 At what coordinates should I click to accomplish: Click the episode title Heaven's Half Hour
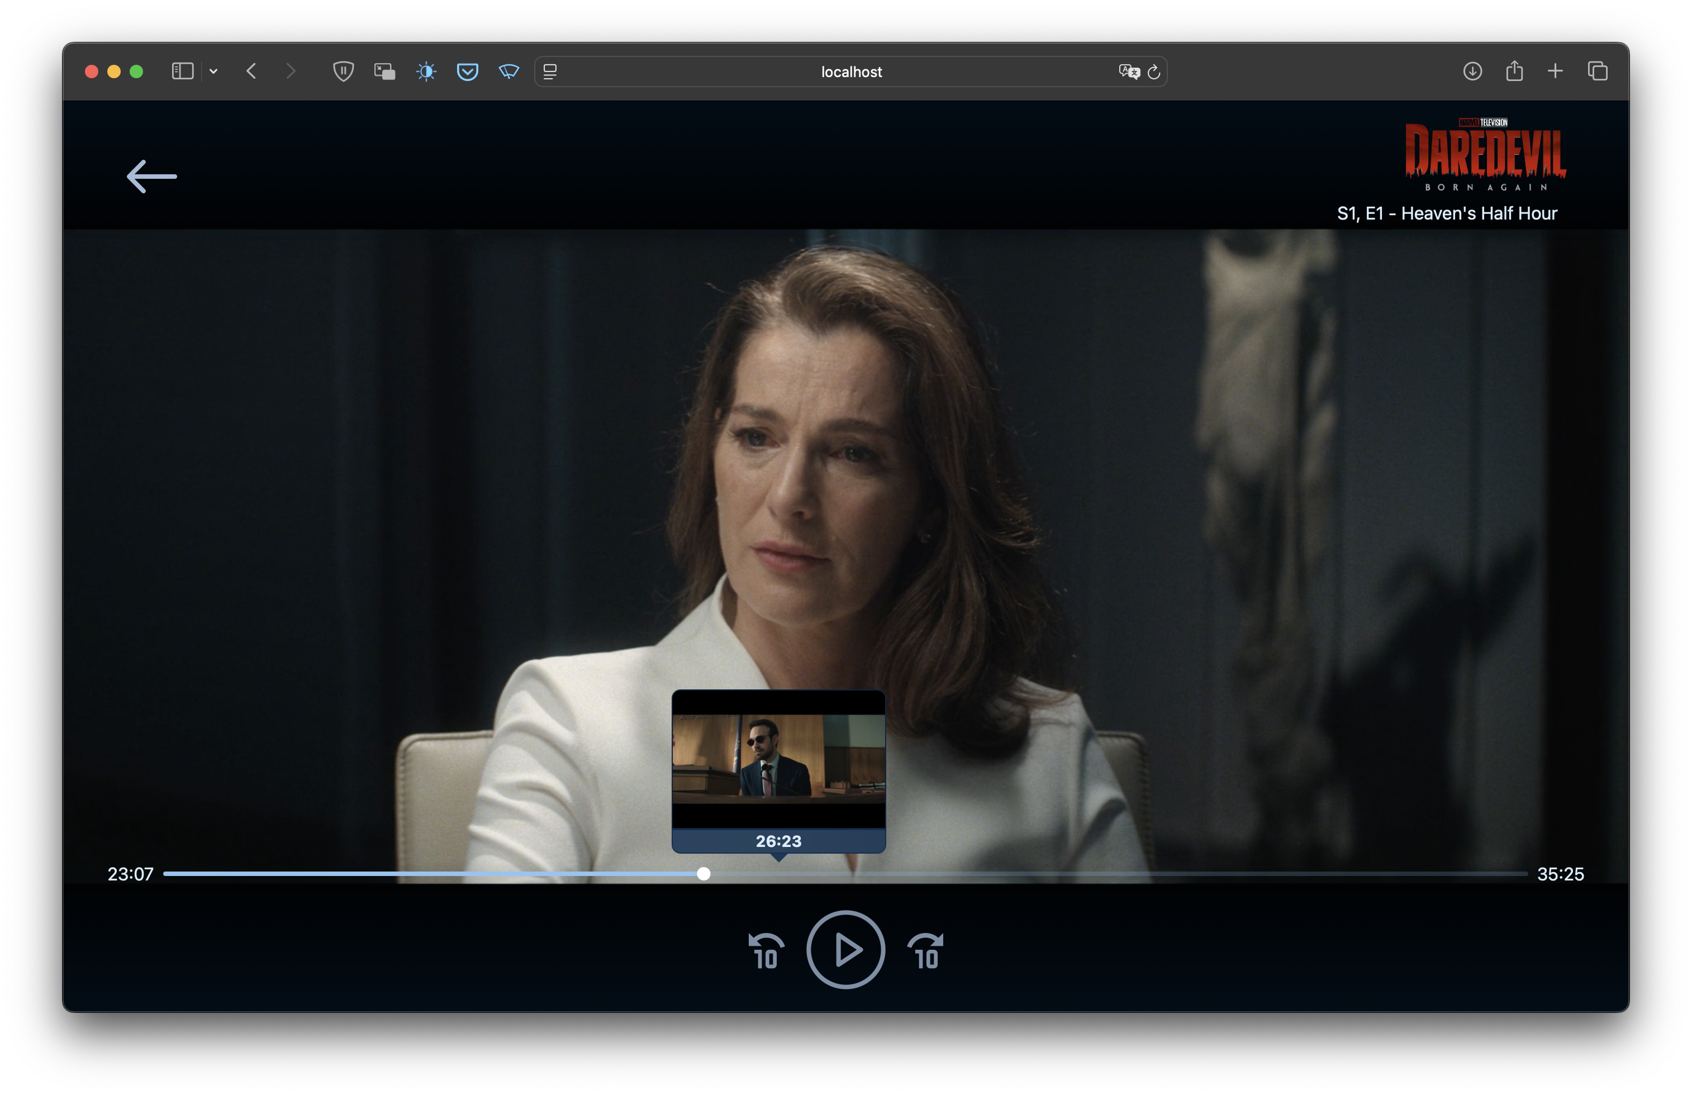coord(1479,214)
